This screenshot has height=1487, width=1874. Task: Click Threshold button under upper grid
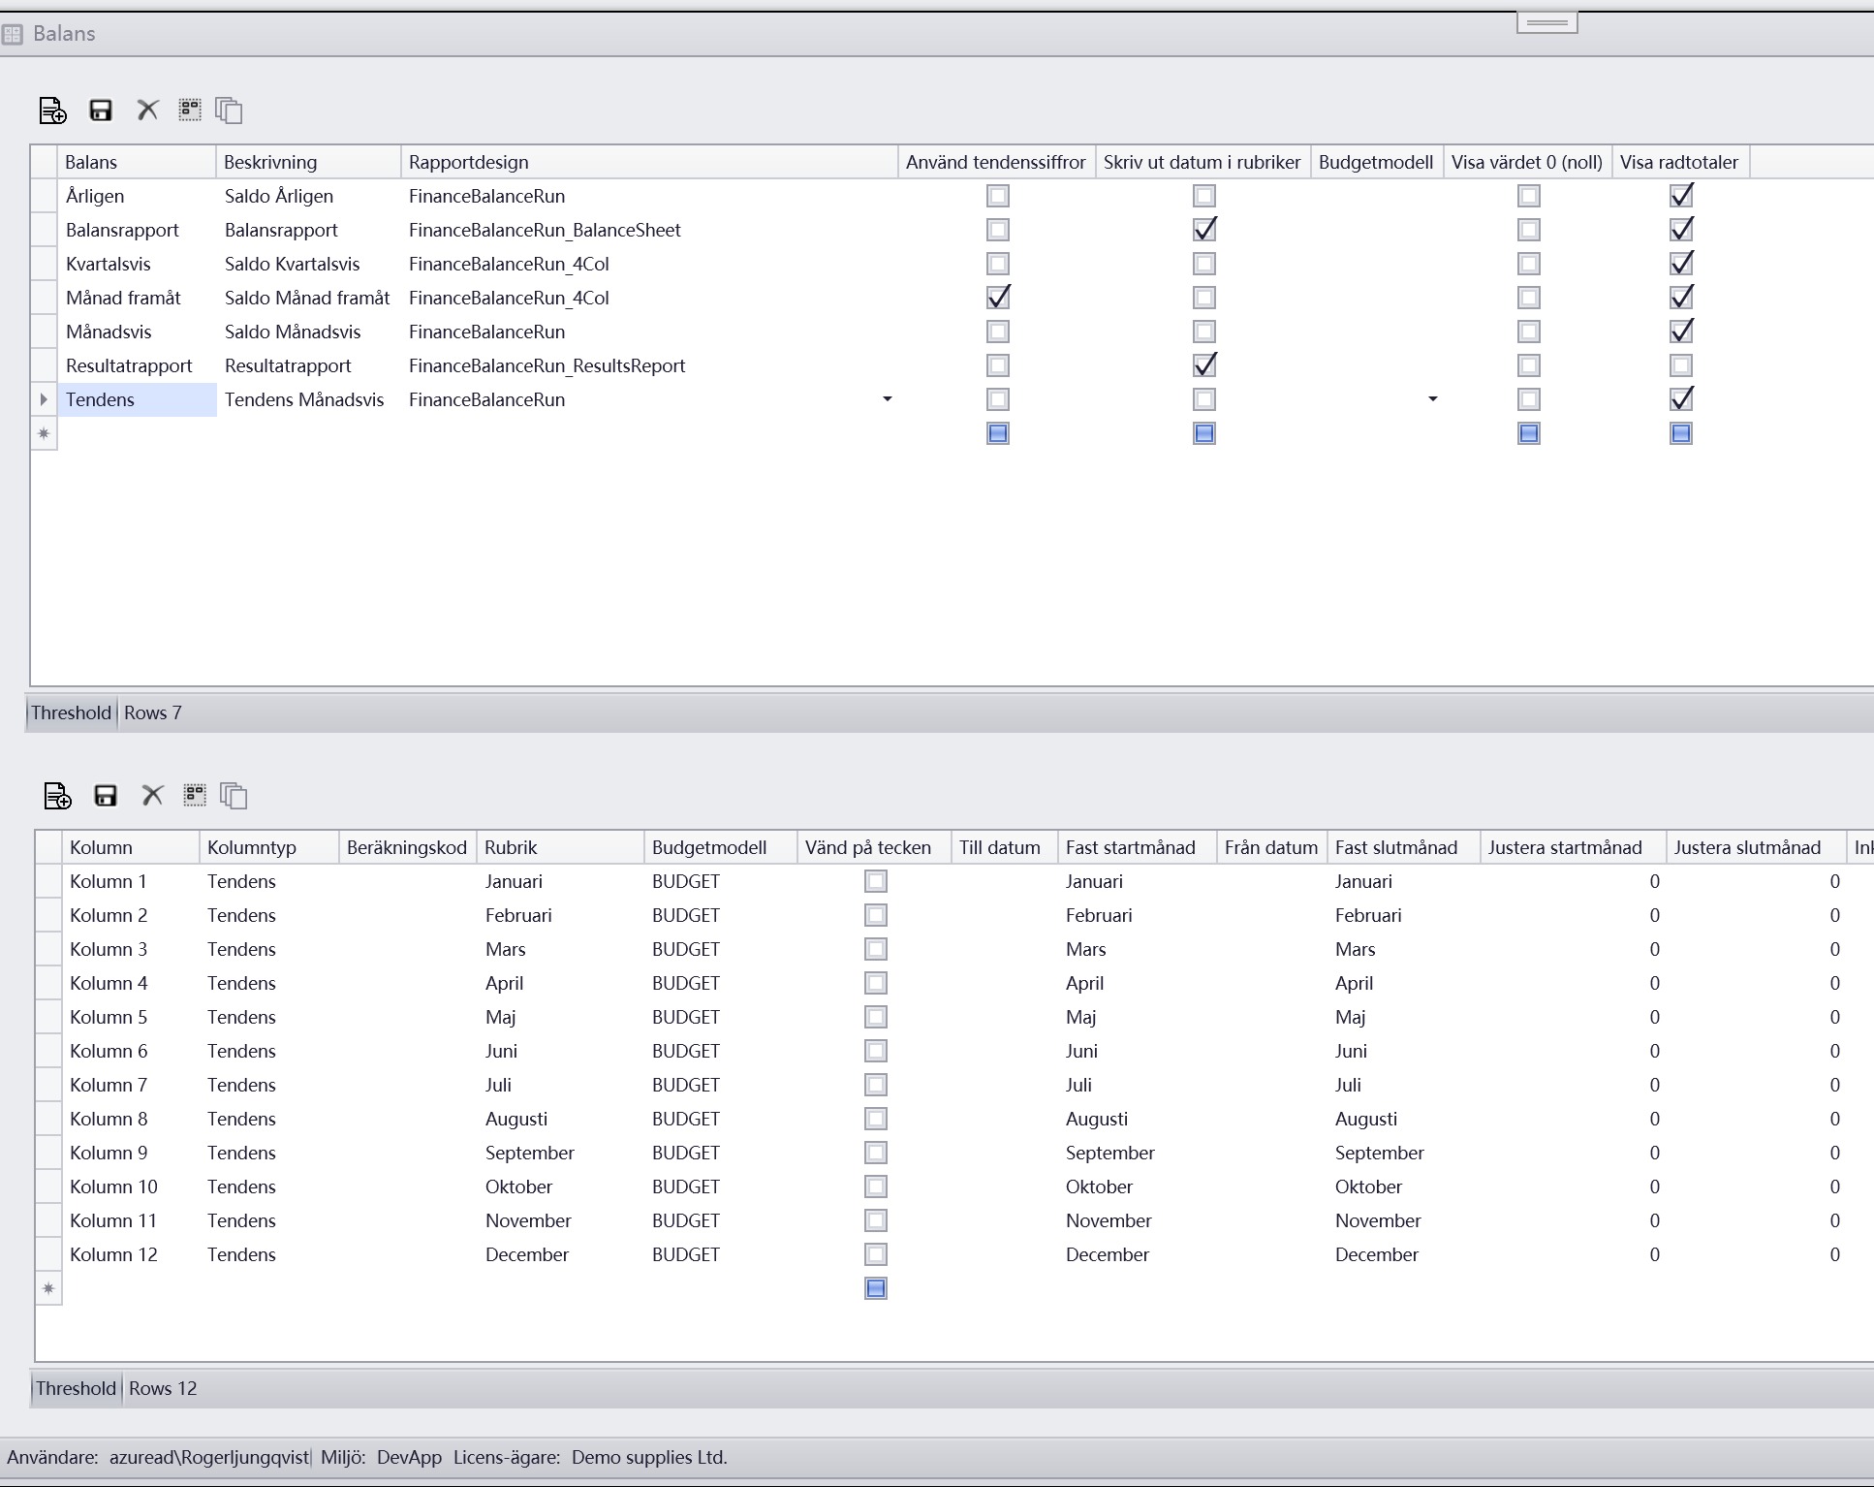(71, 713)
